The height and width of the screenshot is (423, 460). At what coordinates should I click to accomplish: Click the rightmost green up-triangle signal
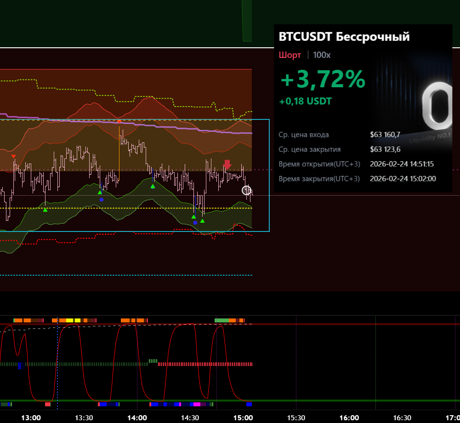coord(202,221)
